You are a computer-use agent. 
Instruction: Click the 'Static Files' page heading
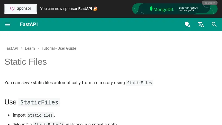point(26,62)
